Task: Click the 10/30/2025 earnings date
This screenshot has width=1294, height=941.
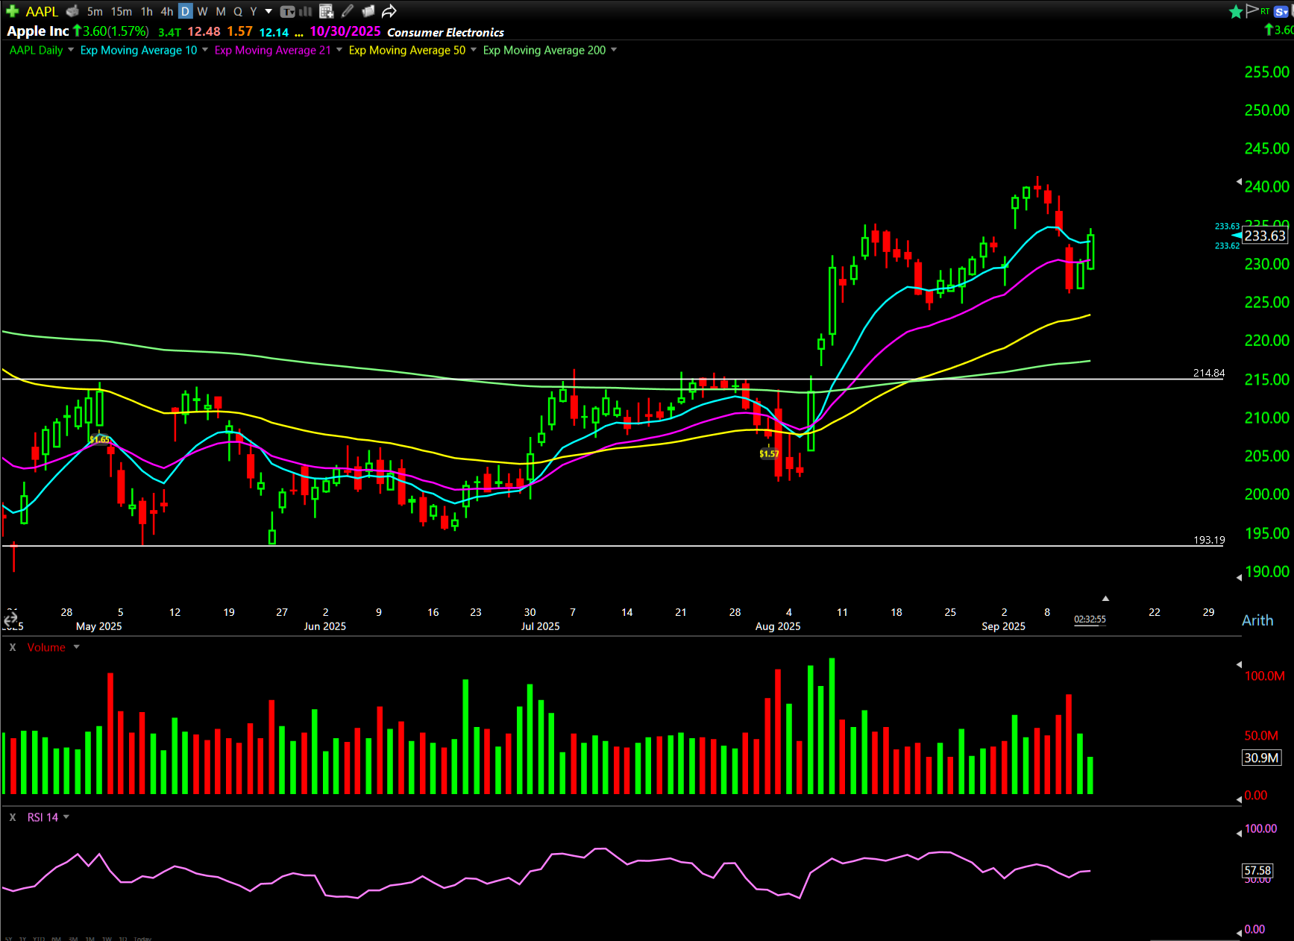Action: tap(345, 31)
